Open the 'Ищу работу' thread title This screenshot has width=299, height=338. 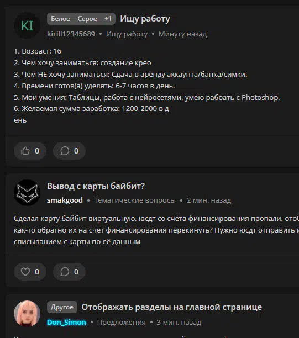(145, 19)
